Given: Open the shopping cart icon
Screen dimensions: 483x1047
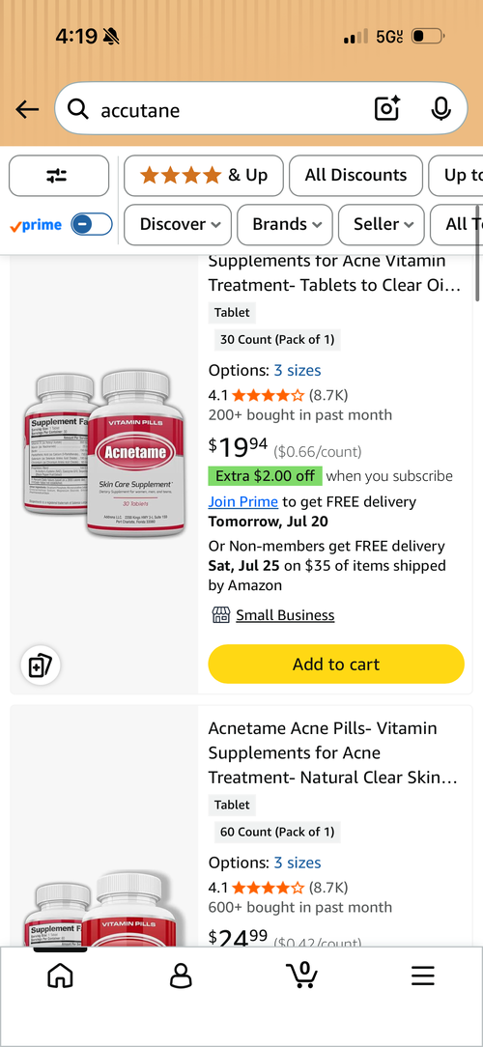Looking at the screenshot, I should tap(302, 975).
